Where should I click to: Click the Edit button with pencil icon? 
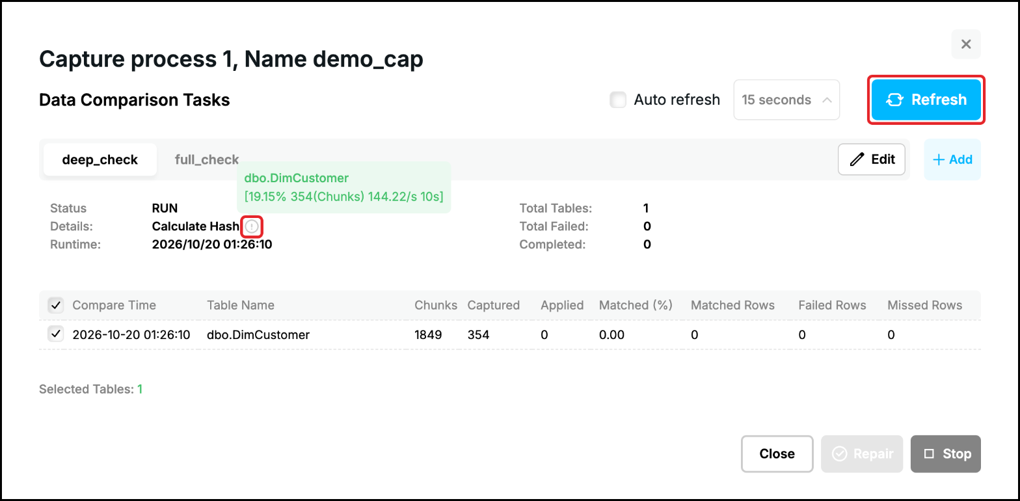pyautogui.click(x=872, y=159)
